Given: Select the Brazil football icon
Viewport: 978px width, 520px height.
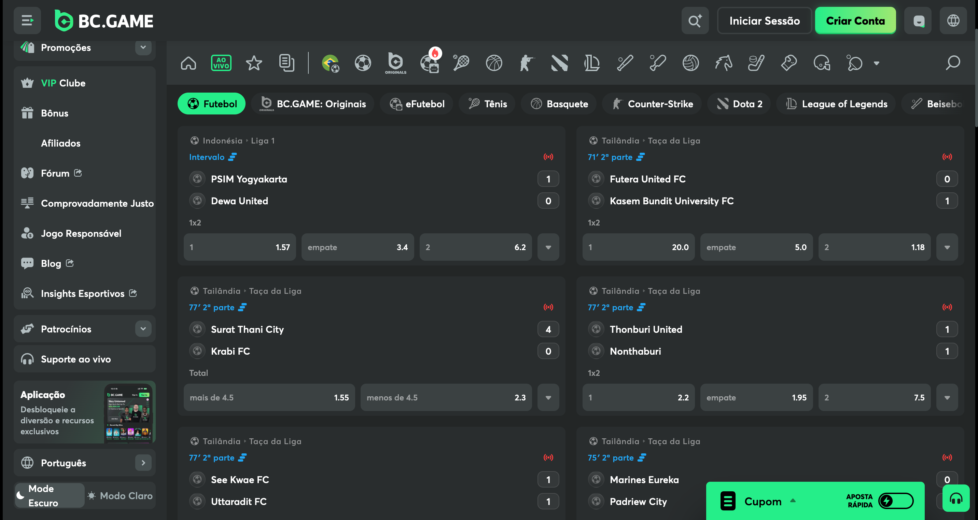Looking at the screenshot, I should coord(330,63).
